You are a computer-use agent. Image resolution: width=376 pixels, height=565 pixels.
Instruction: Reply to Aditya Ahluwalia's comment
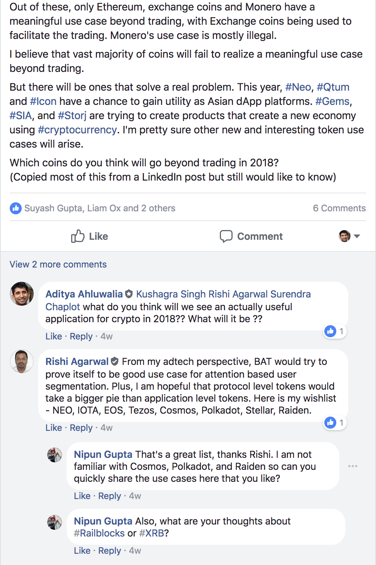coord(81,336)
